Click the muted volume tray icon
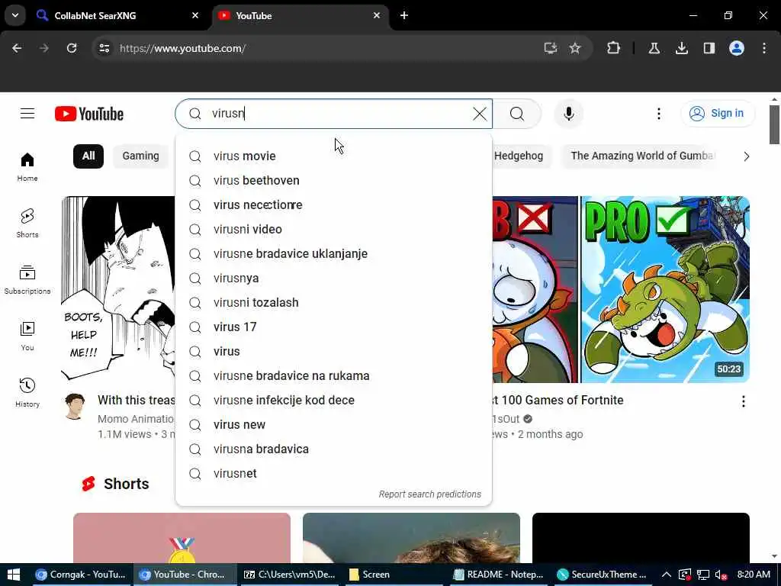The height and width of the screenshot is (586, 781). (720, 575)
